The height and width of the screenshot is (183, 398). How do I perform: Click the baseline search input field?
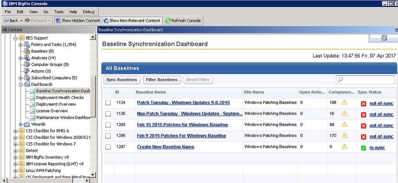click(x=365, y=80)
